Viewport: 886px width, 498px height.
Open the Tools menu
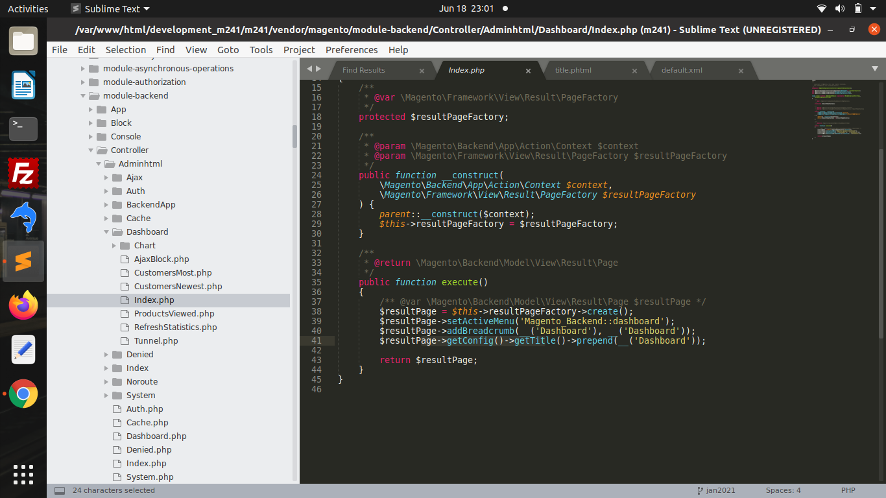pos(261,50)
